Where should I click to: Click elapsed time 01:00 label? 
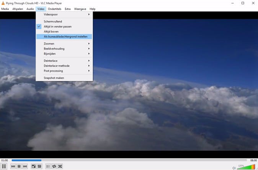pos(5,160)
